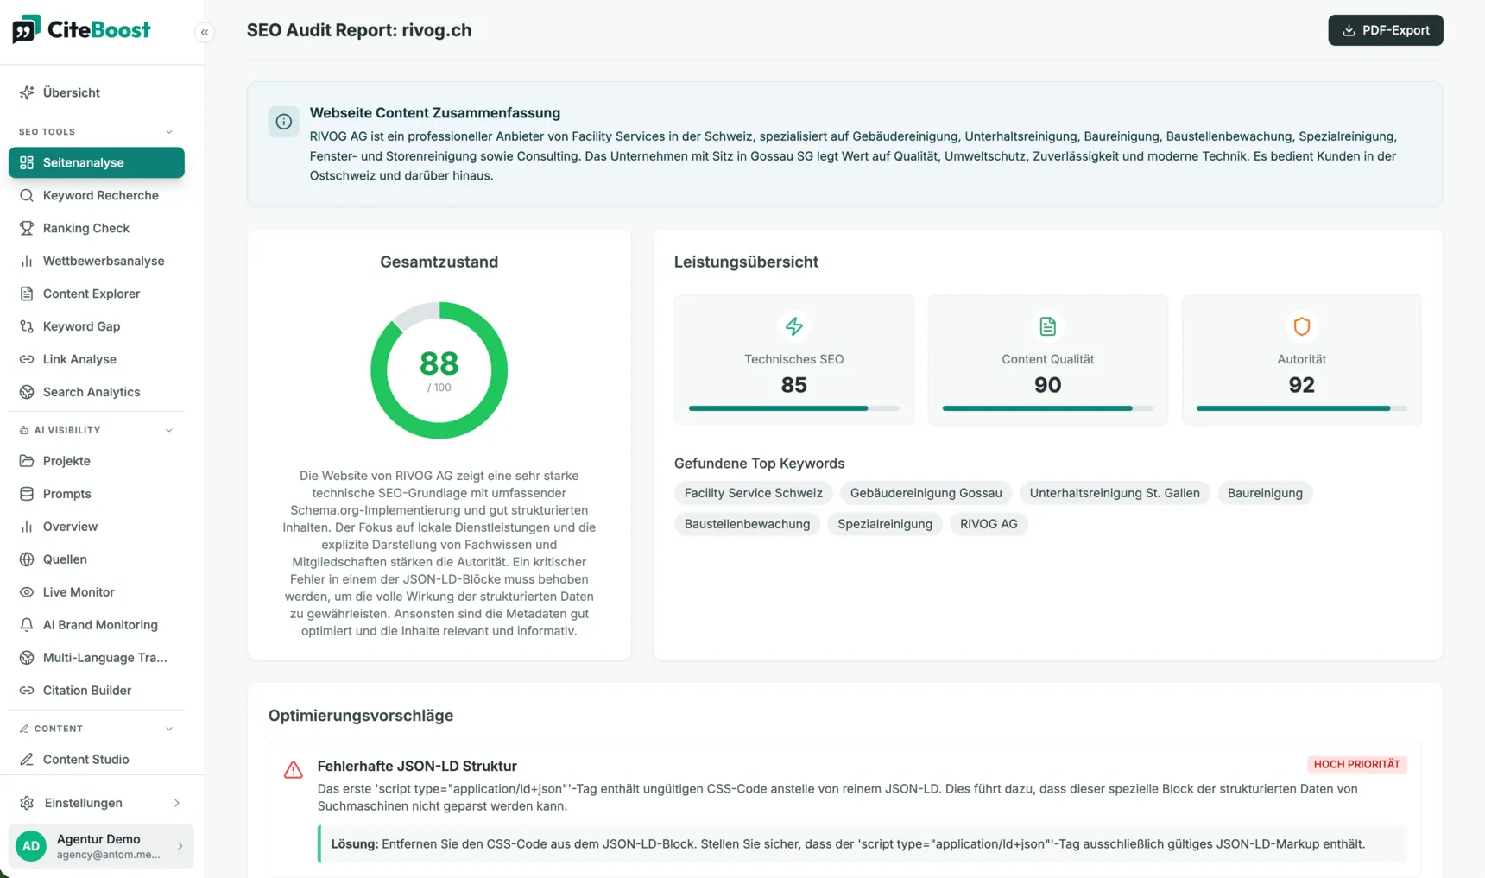Click the Facility Service Schweiz keyword chip
The height and width of the screenshot is (878, 1485).
753,493
